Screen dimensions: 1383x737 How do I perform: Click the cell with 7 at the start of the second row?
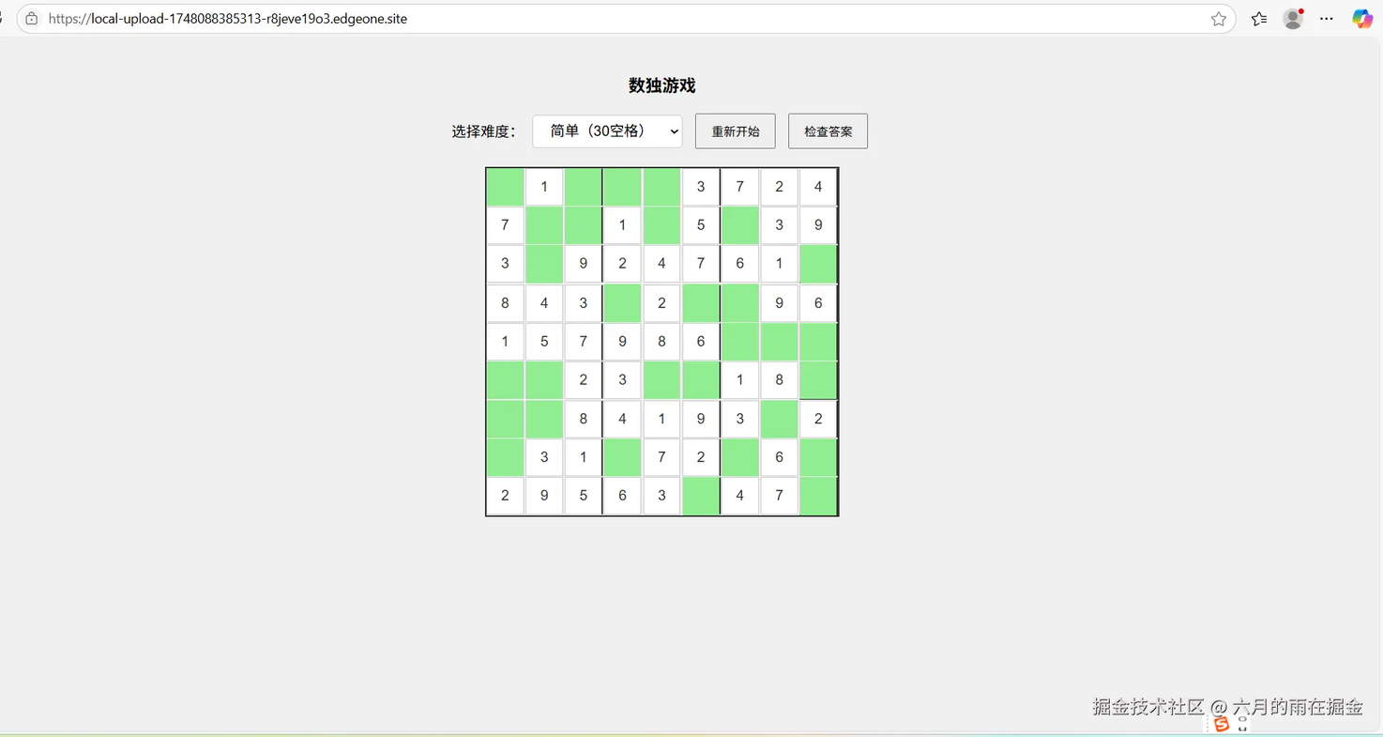tap(506, 225)
